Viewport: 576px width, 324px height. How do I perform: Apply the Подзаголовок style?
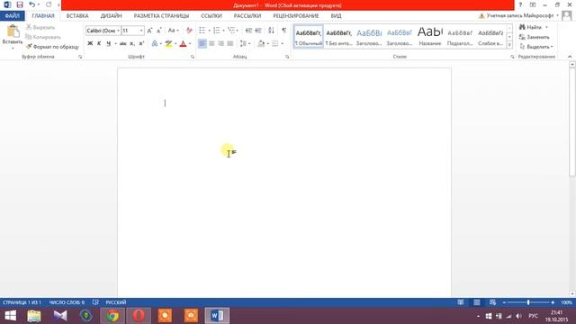click(460, 37)
